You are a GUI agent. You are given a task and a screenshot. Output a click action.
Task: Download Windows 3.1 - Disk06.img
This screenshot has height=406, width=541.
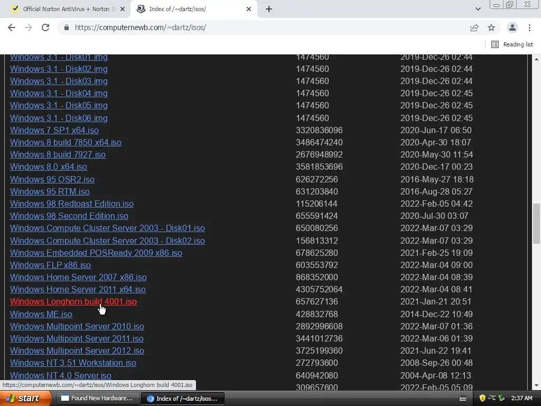[x=59, y=118]
